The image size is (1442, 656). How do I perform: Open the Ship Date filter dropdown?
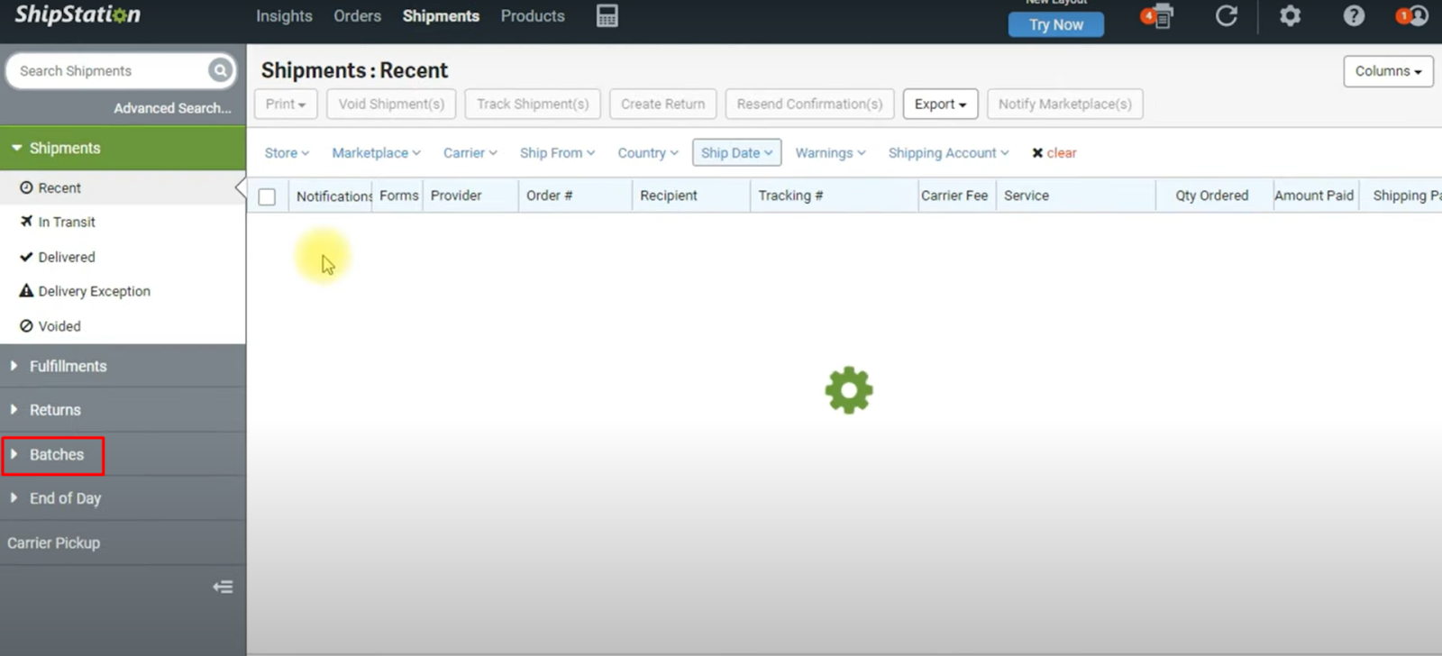[x=736, y=153]
